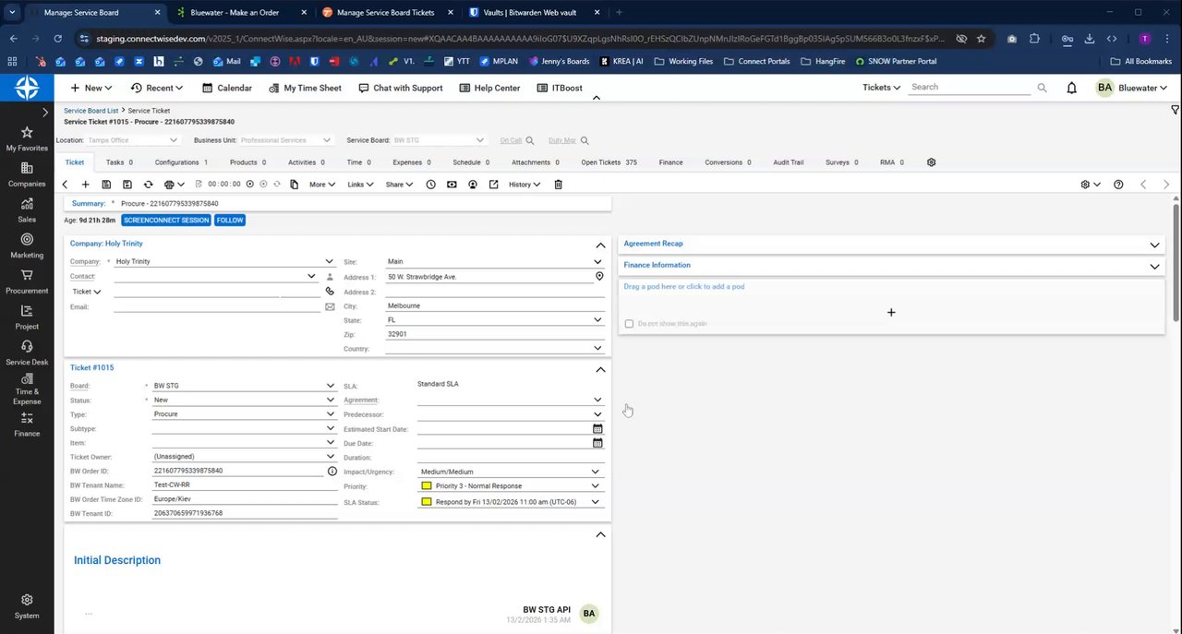This screenshot has height=634, width=1182.
Task: Open Service Desk module in sidebar
Action: (27, 353)
